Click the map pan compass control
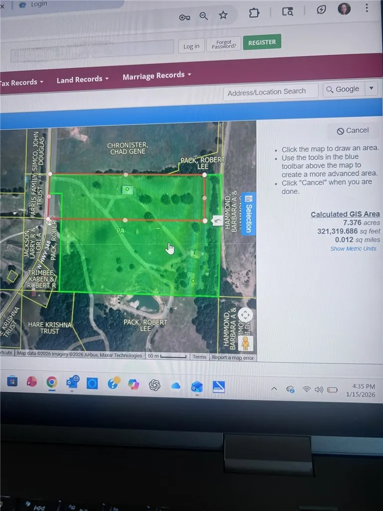383x511 pixels. (245, 315)
